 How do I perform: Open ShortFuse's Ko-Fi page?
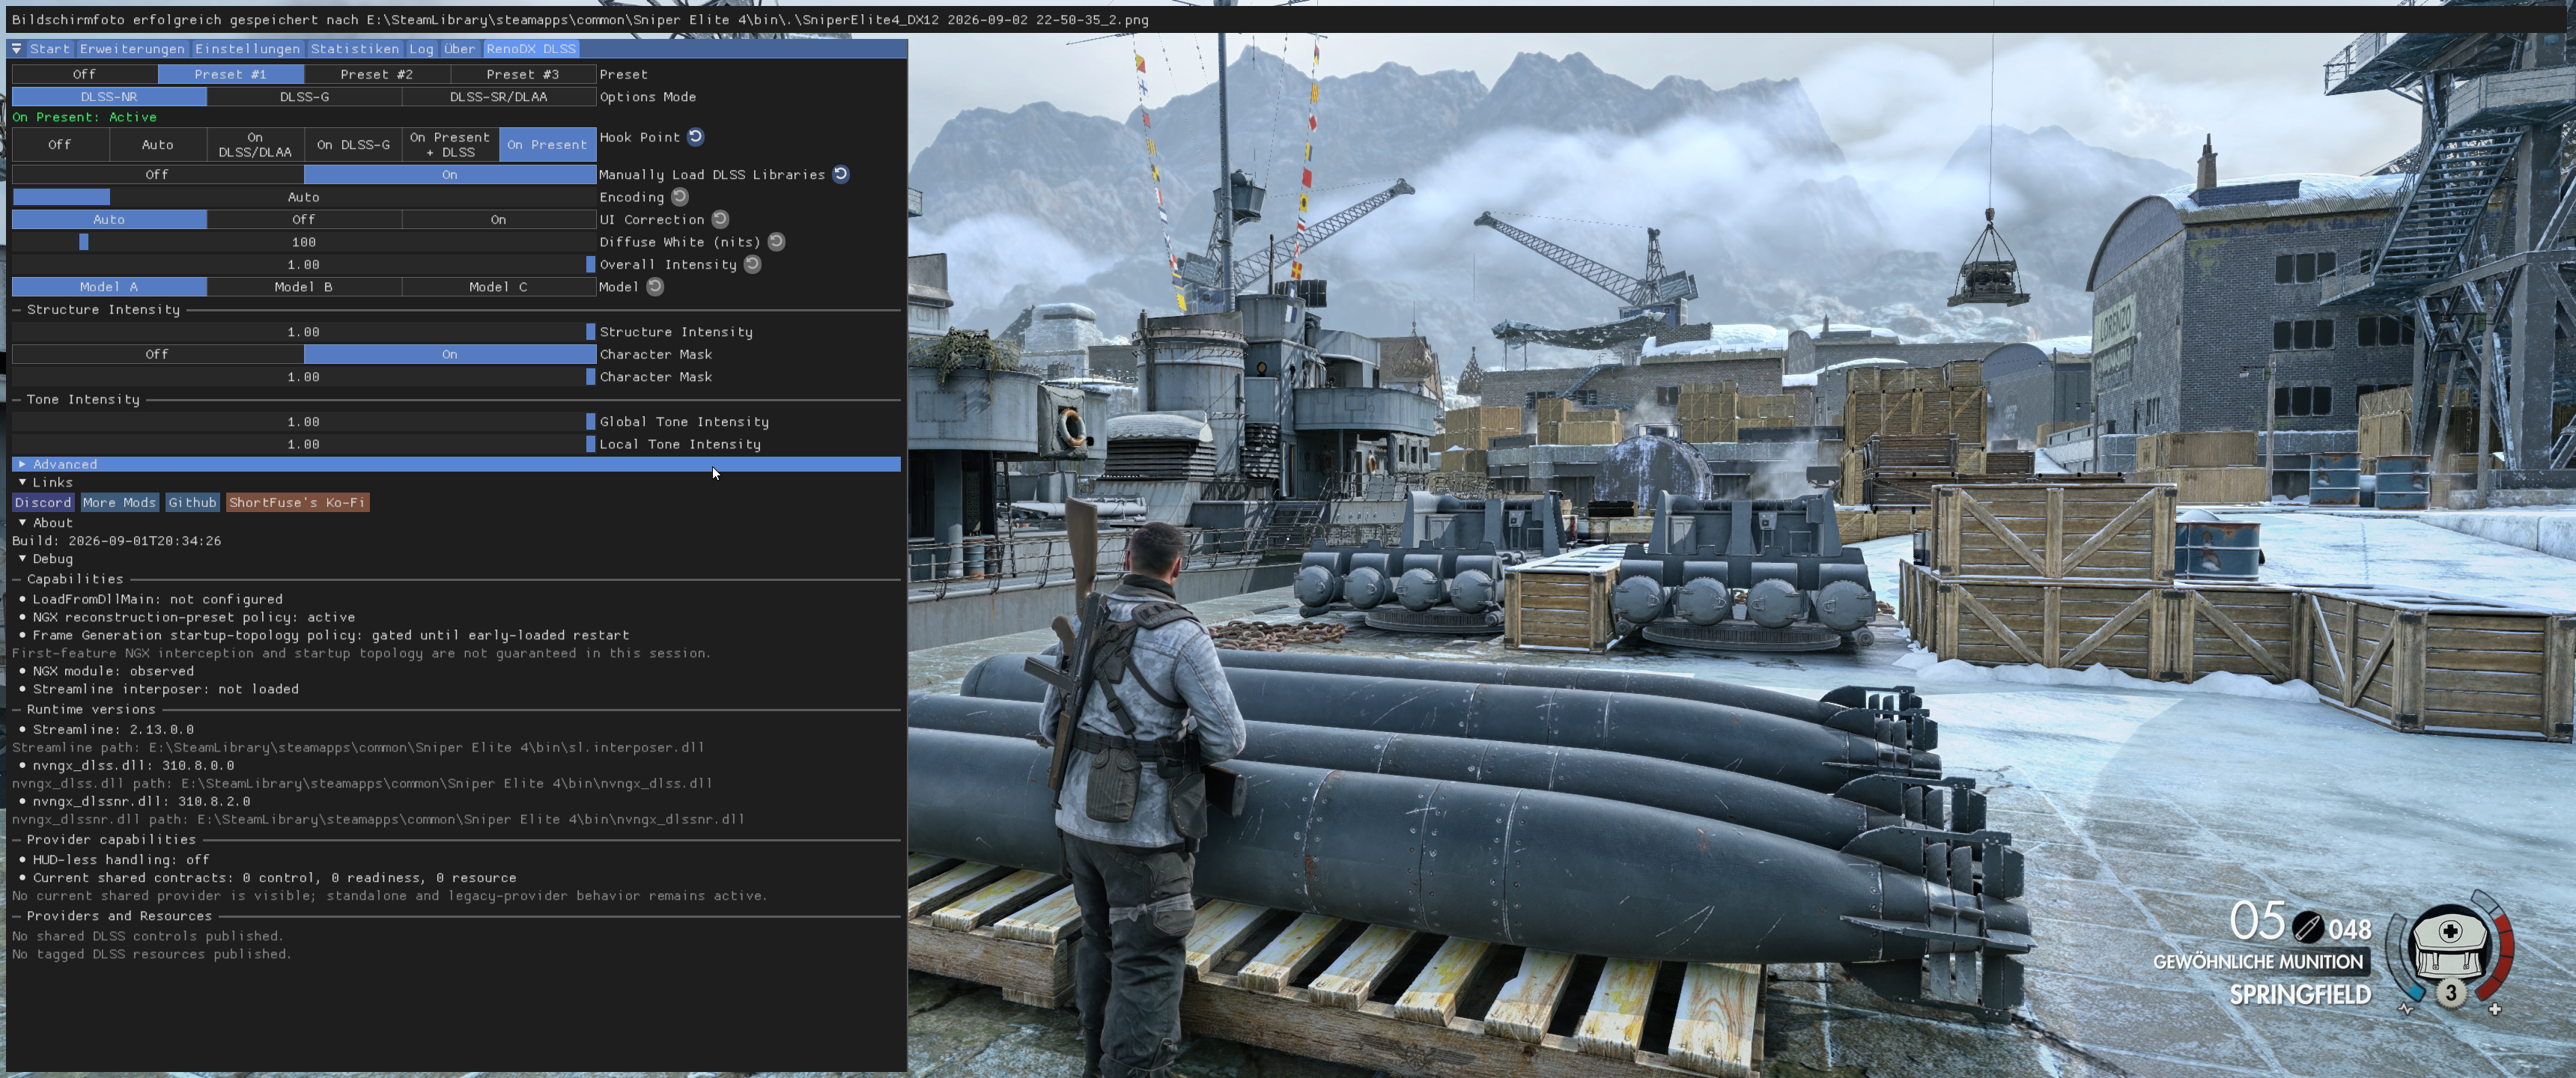coord(297,502)
